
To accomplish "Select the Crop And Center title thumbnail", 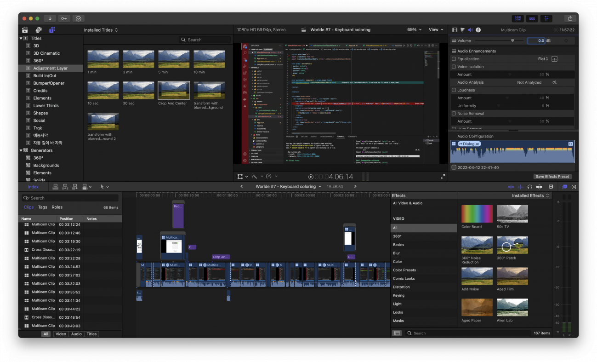I will click(x=173, y=90).
